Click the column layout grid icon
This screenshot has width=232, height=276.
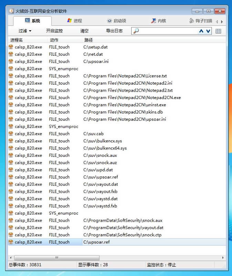218,31
